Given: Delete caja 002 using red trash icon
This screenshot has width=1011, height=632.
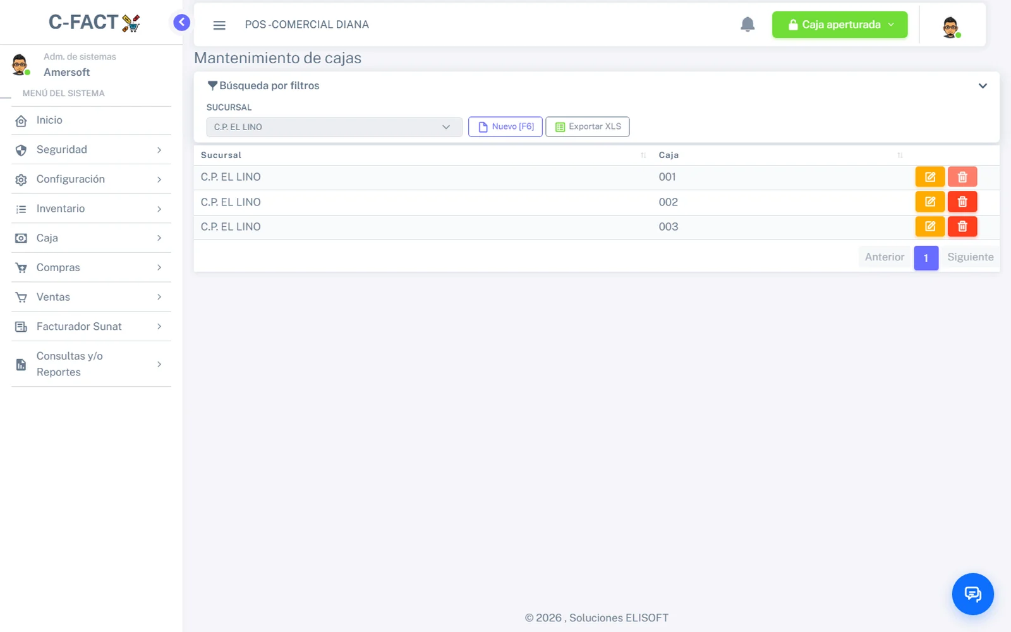Looking at the screenshot, I should [x=962, y=202].
